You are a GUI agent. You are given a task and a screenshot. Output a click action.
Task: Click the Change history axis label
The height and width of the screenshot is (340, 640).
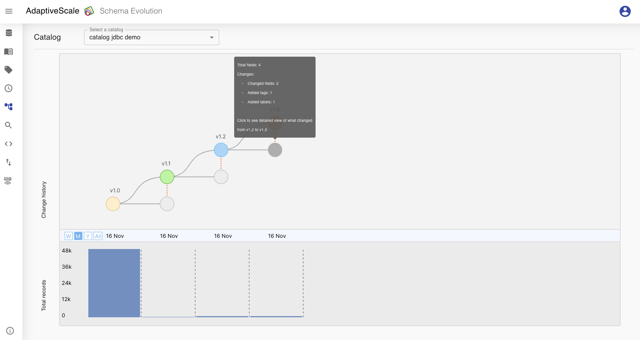click(44, 200)
